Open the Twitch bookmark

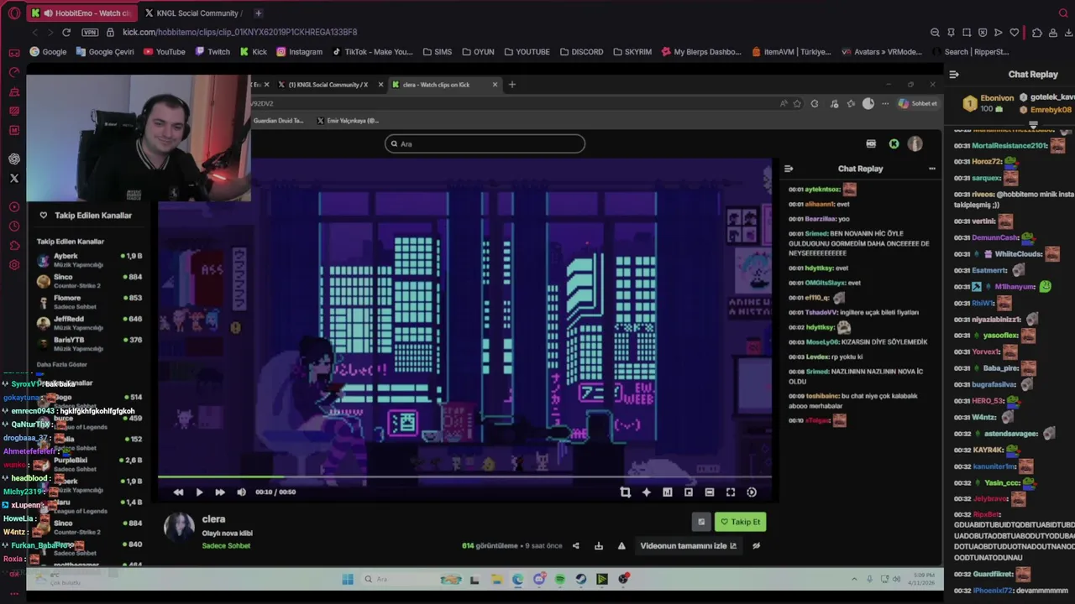[x=212, y=52]
